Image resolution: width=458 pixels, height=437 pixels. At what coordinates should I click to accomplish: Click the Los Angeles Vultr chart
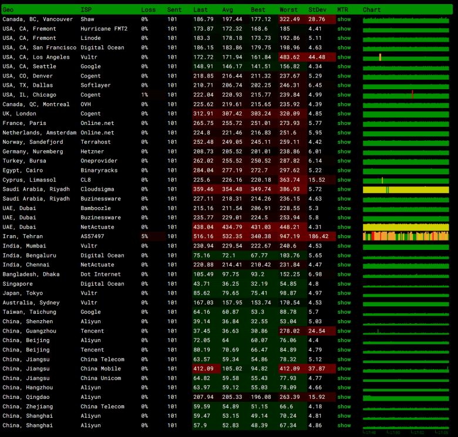pos(406,57)
